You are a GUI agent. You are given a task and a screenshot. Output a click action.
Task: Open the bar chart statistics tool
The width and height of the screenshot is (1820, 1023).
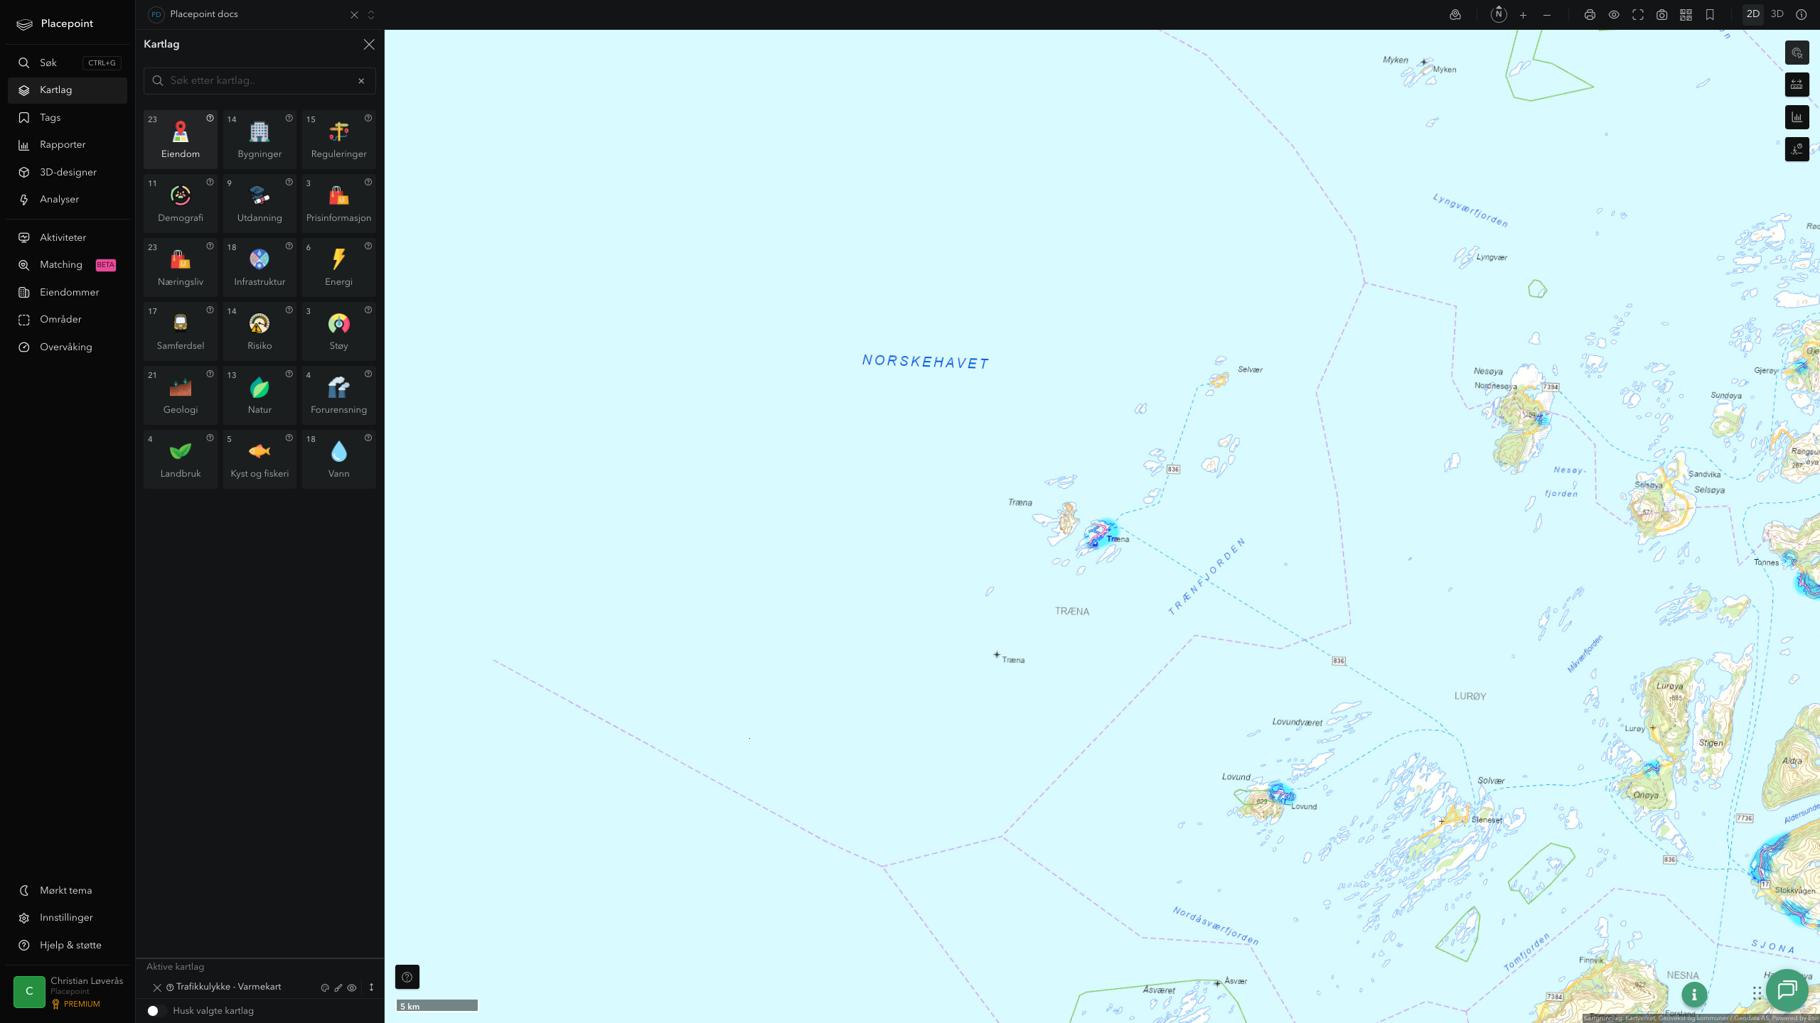[x=1797, y=117]
